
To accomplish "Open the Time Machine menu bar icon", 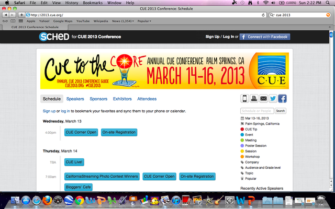I will click(242, 3).
